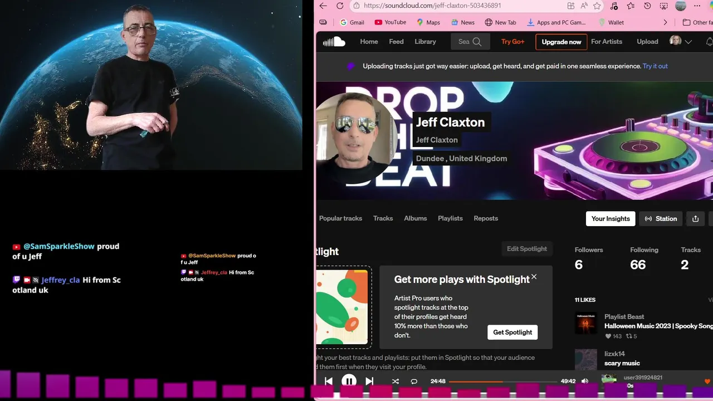Open the Wallet bookmark
This screenshot has width=713, height=401.
[x=611, y=22]
